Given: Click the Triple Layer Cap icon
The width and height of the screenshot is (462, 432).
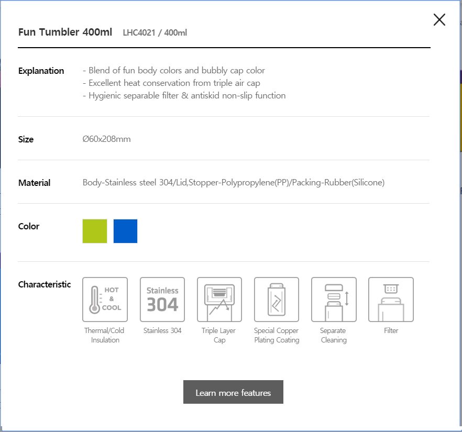Looking at the screenshot, I should click(219, 300).
